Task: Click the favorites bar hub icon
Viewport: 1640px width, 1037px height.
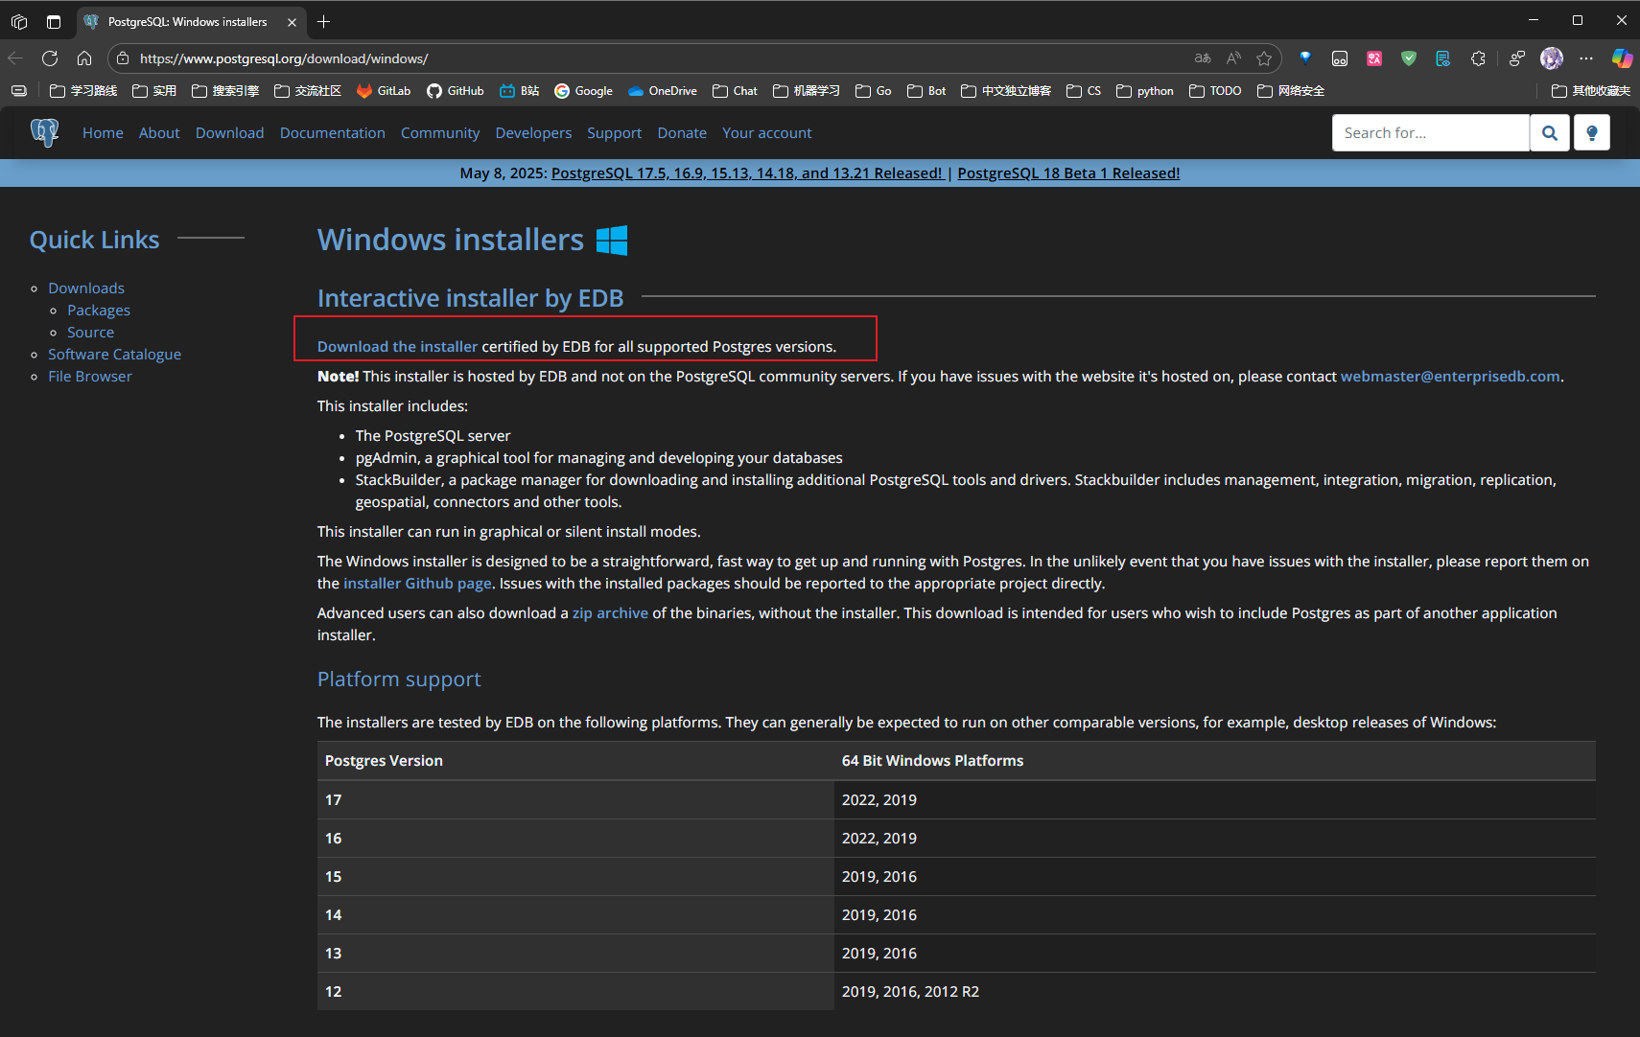Action: (x=19, y=91)
